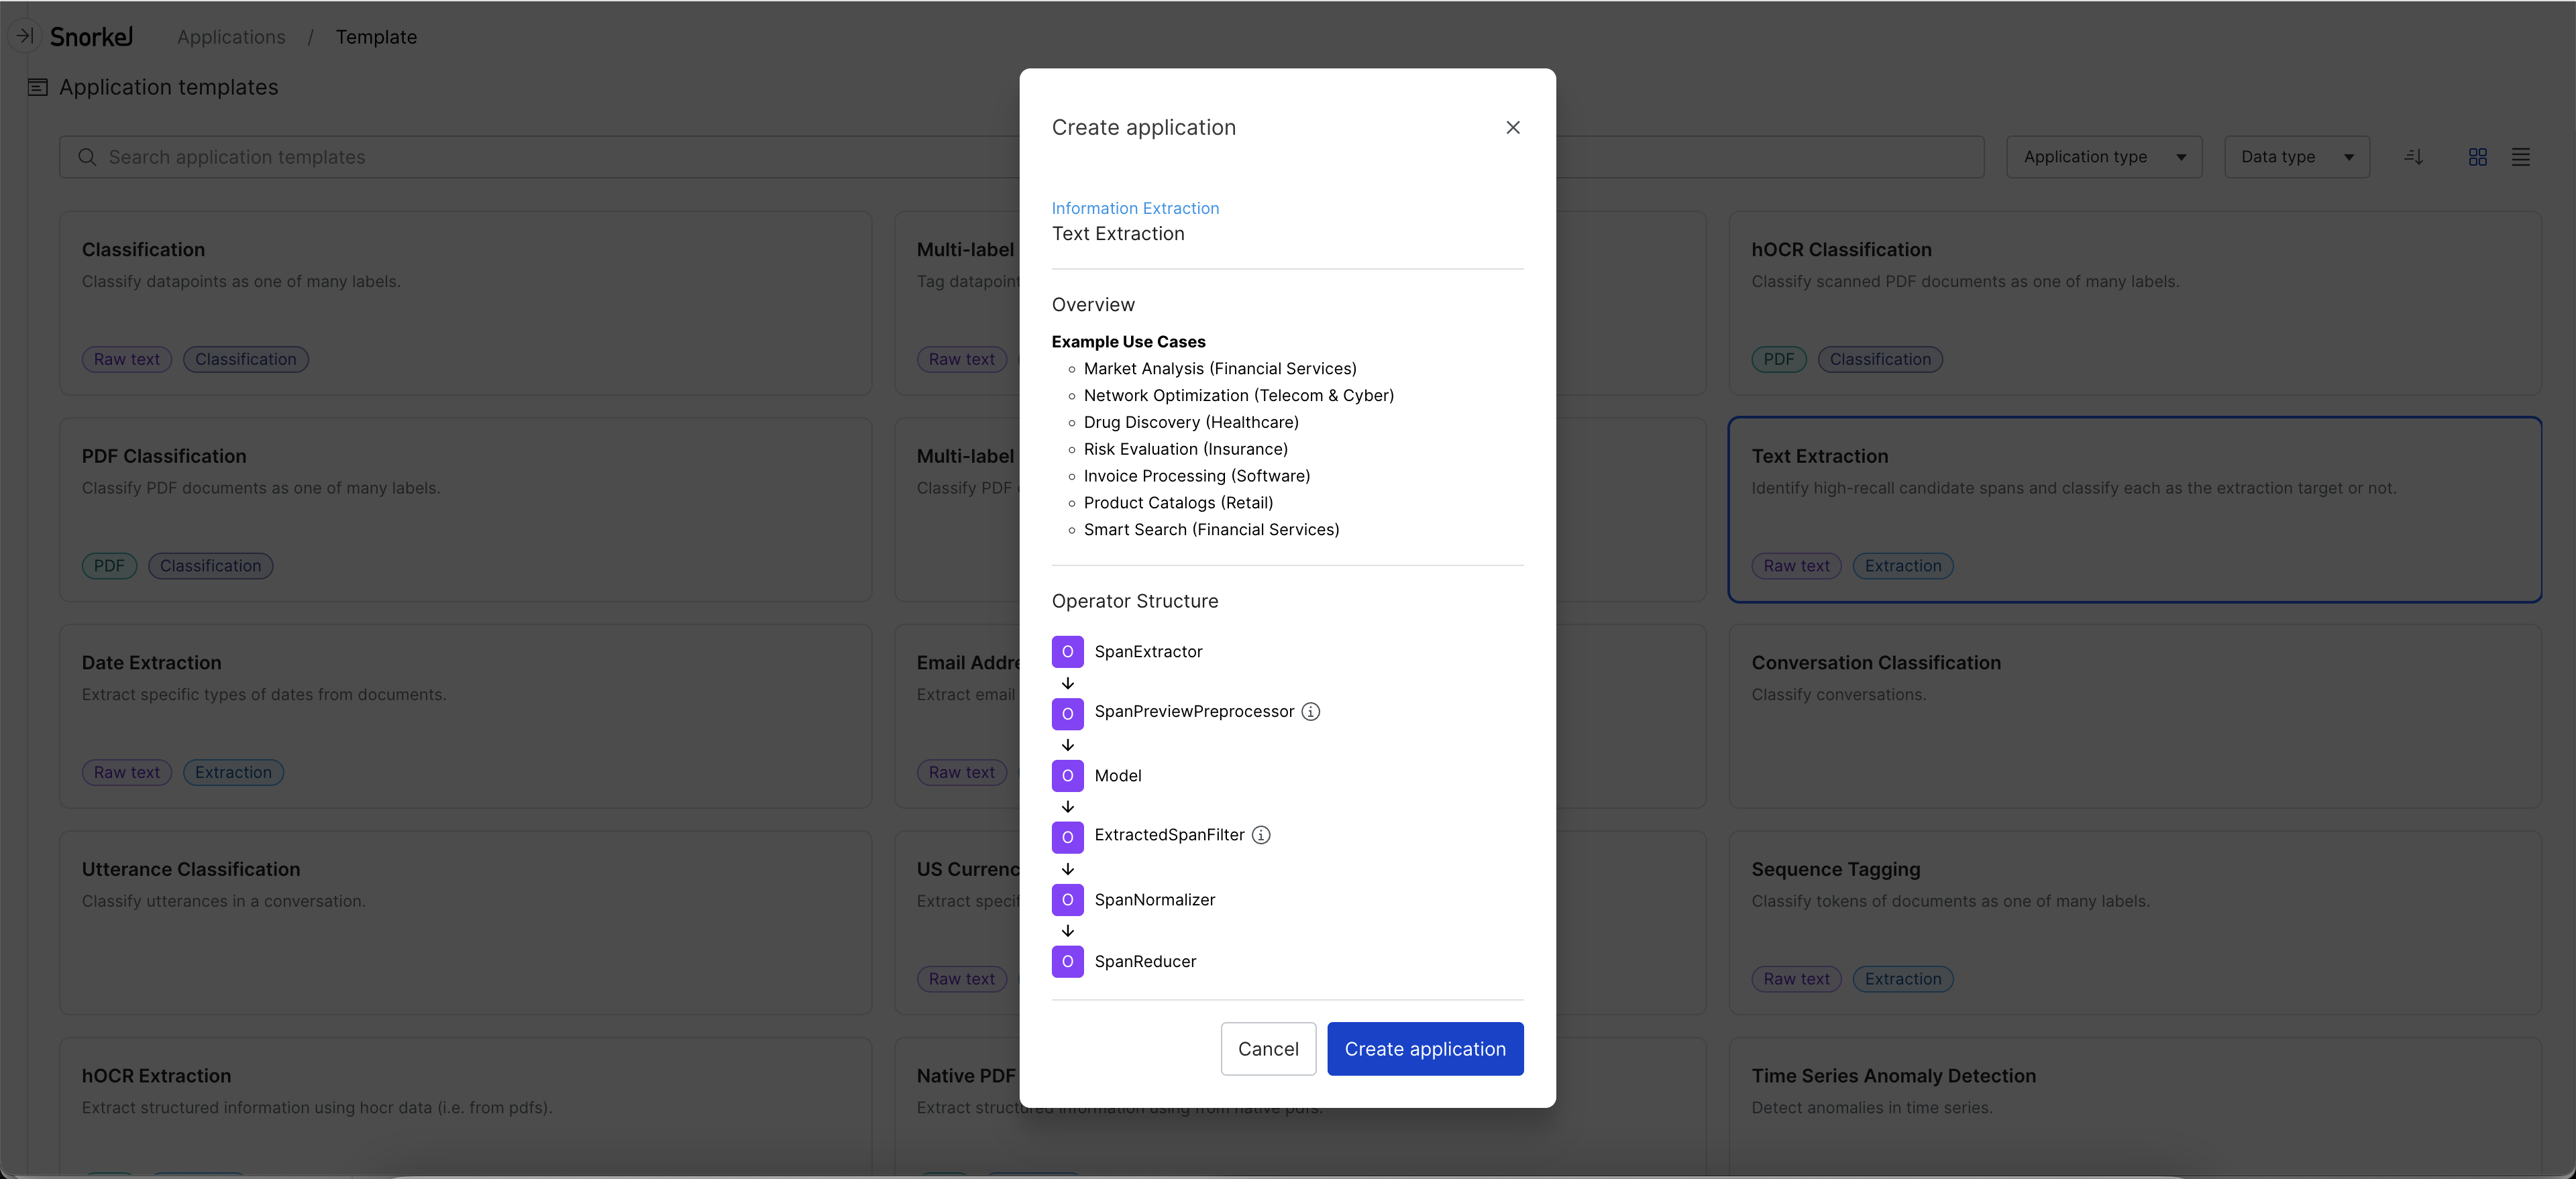Cancel the create application dialog
Viewport: 2576px width, 1179px height.
pos(1268,1049)
